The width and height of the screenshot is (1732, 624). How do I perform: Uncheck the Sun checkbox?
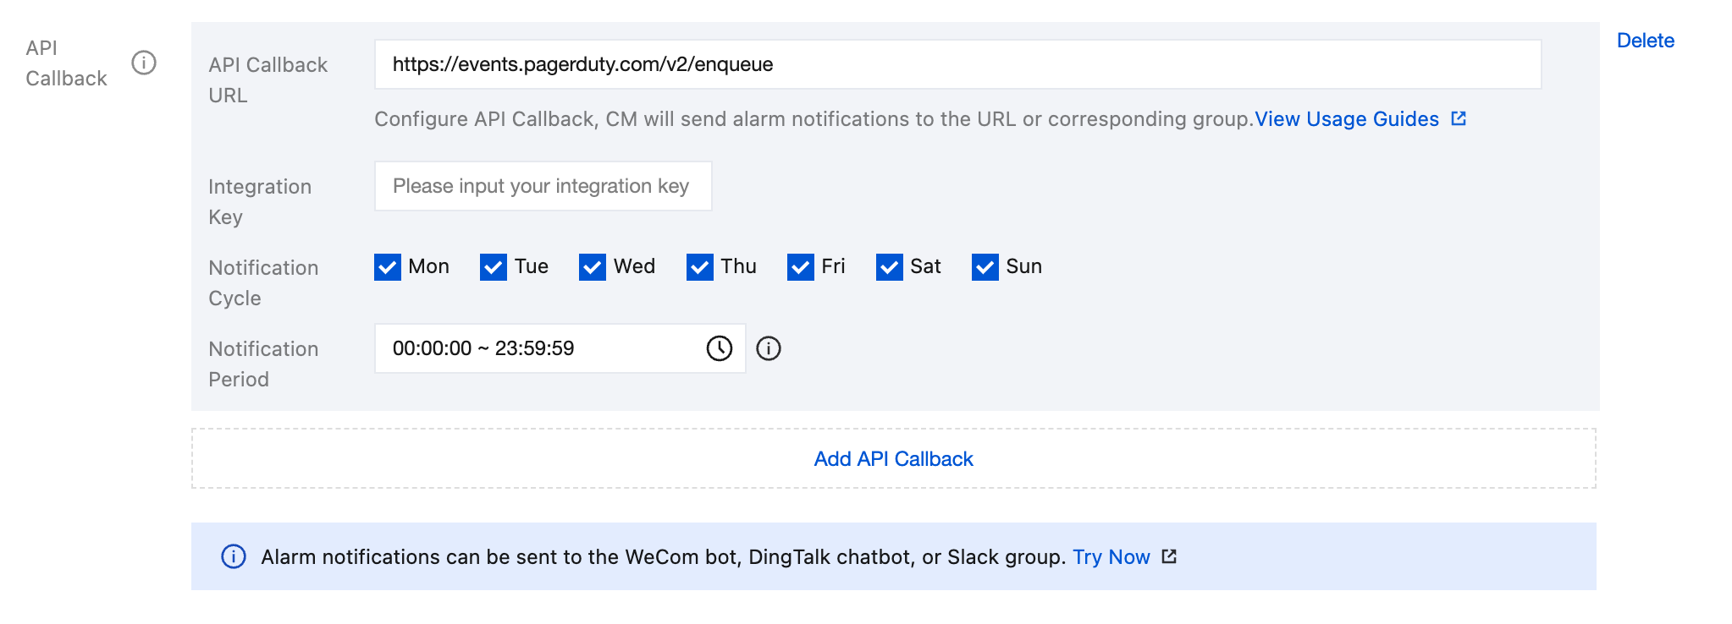coord(985,267)
